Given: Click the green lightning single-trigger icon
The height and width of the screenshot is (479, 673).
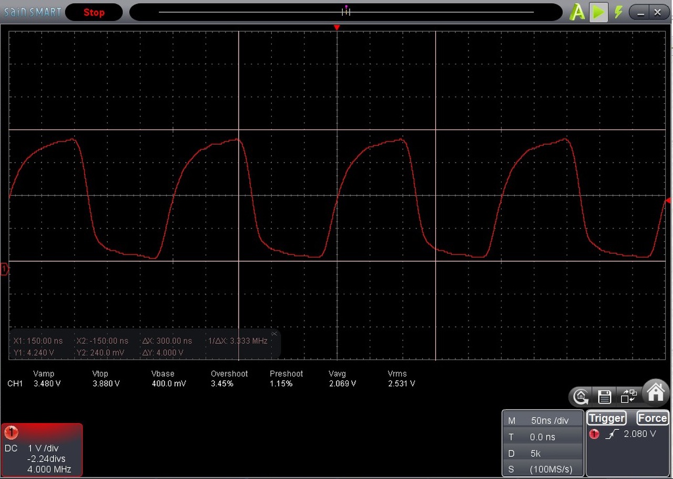Looking at the screenshot, I should [x=618, y=12].
